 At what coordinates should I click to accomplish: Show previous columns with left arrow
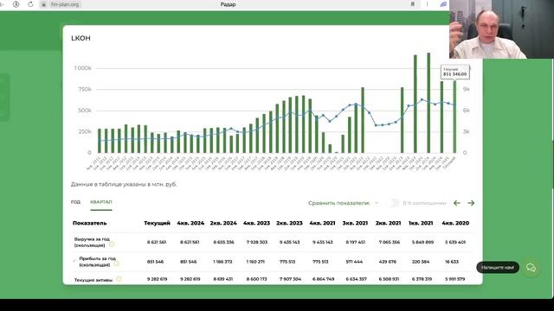pyautogui.click(x=457, y=203)
